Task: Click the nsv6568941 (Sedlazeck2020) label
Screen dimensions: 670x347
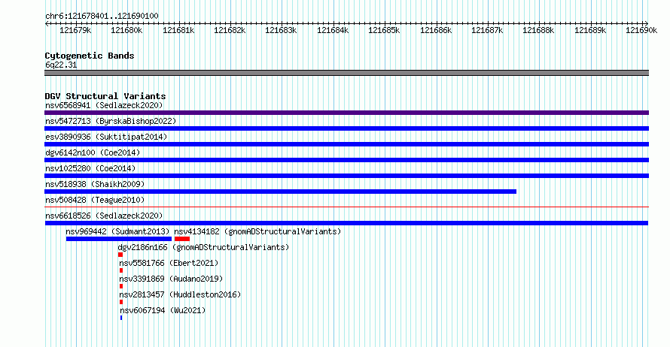Action: point(104,105)
